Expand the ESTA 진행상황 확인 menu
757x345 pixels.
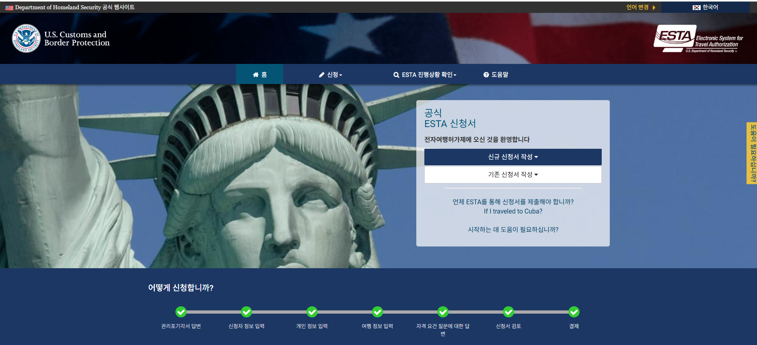click(x=425, y=75)
